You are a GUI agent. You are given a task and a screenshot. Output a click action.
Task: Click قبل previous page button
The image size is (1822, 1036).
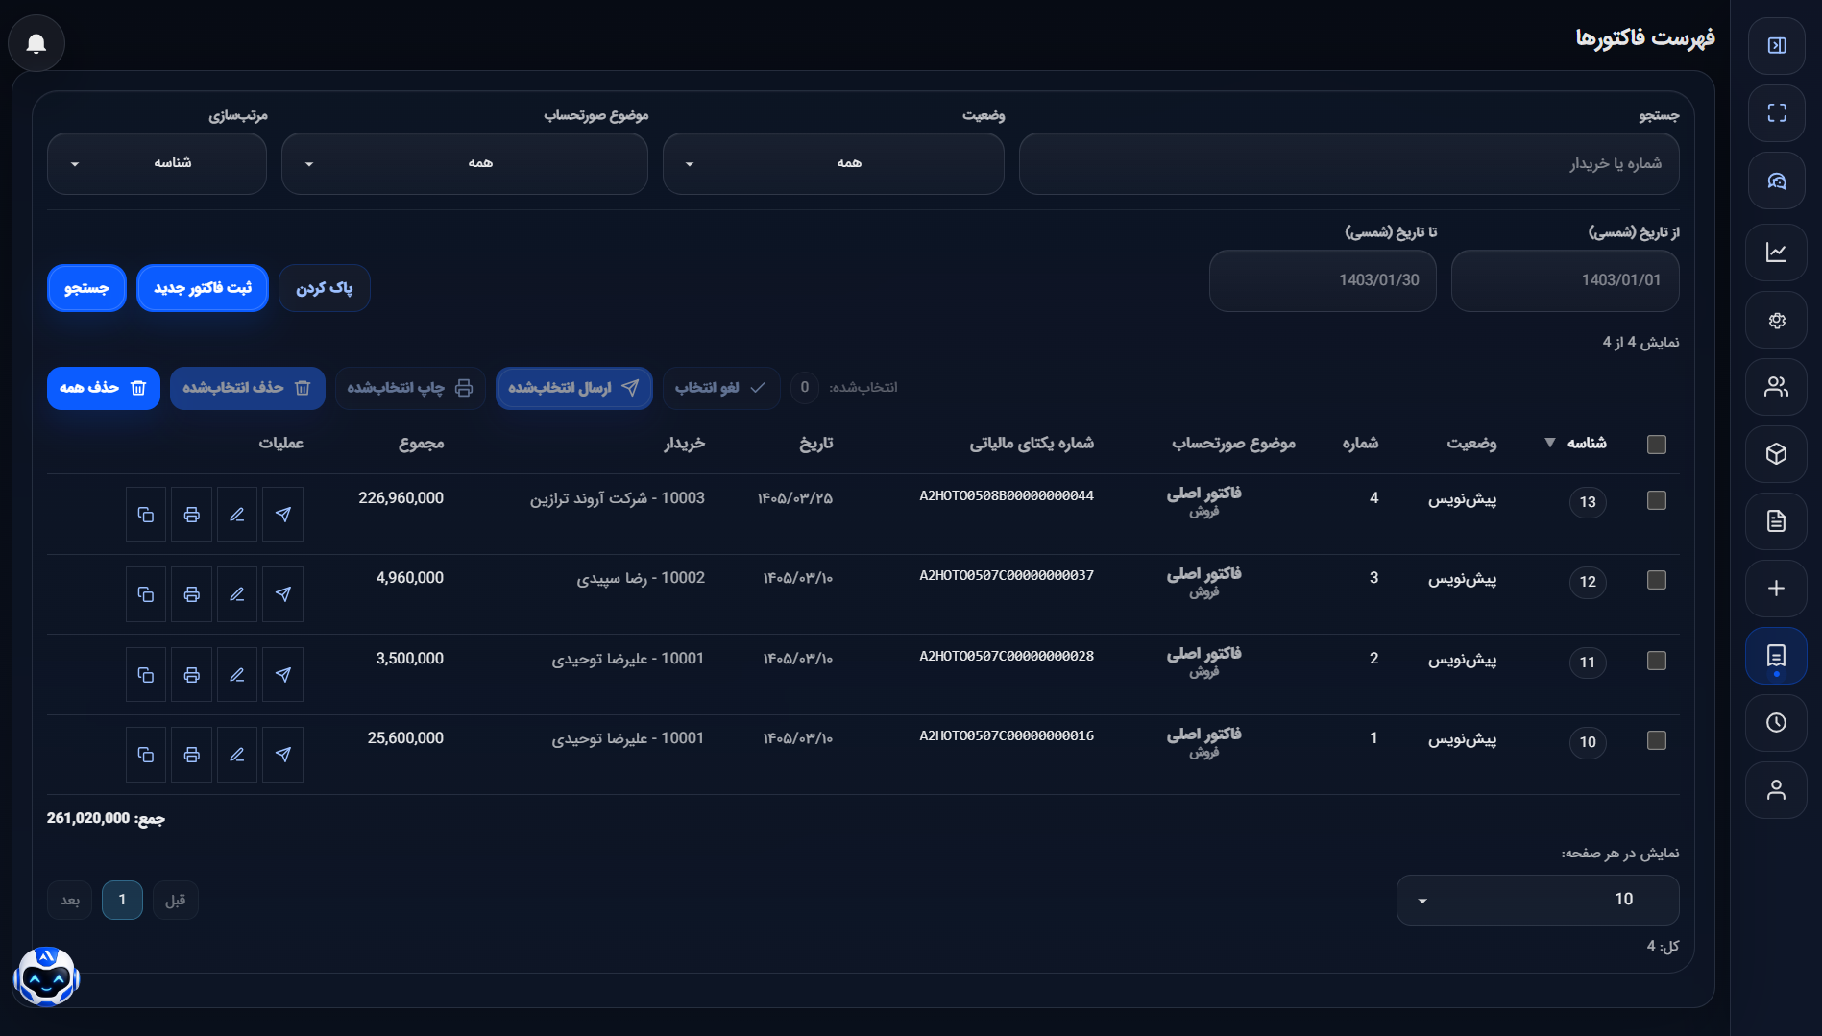pos(175,900)
